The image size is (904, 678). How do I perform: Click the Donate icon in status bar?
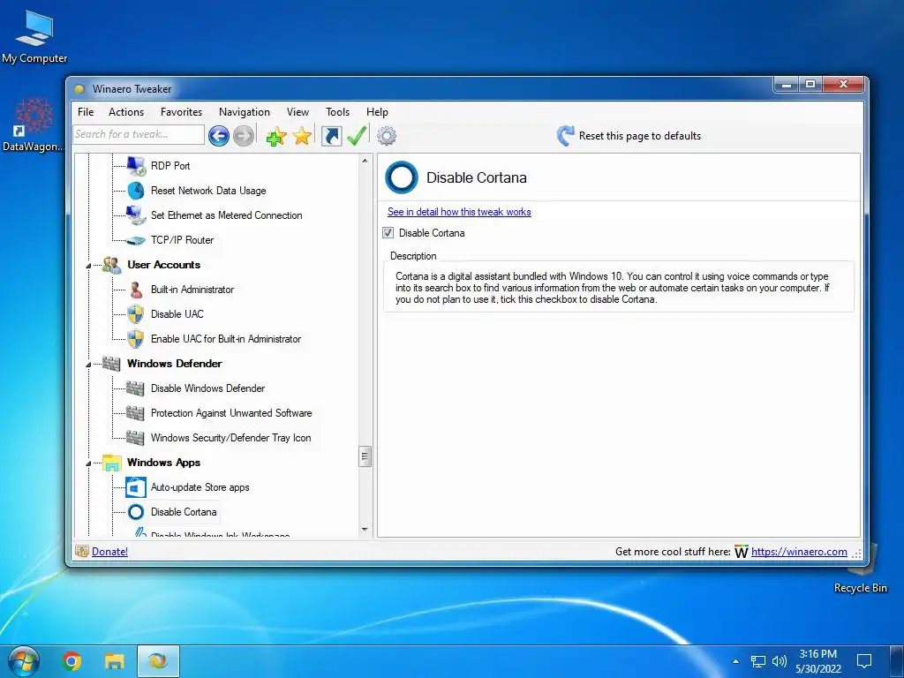tap(82, 551)
